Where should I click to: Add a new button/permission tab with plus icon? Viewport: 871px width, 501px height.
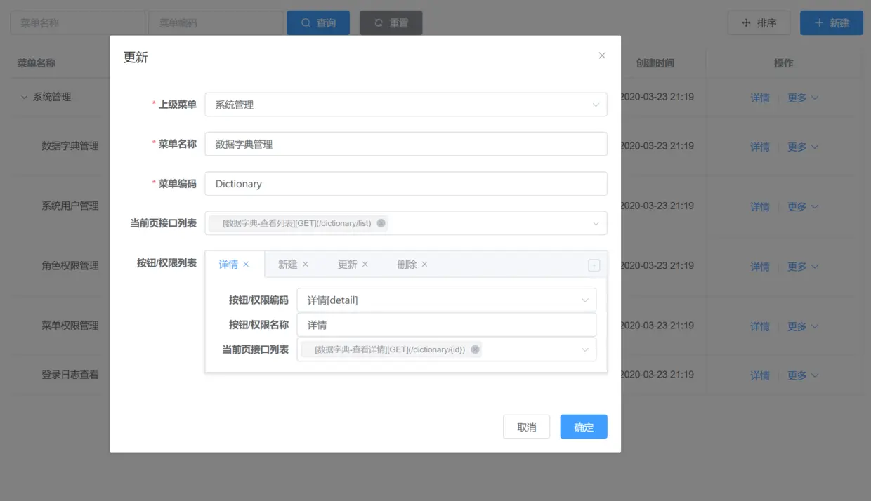[594, 265]
